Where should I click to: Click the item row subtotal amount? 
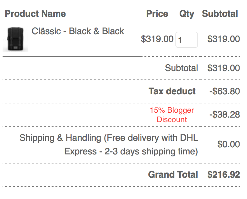(223, 39)
